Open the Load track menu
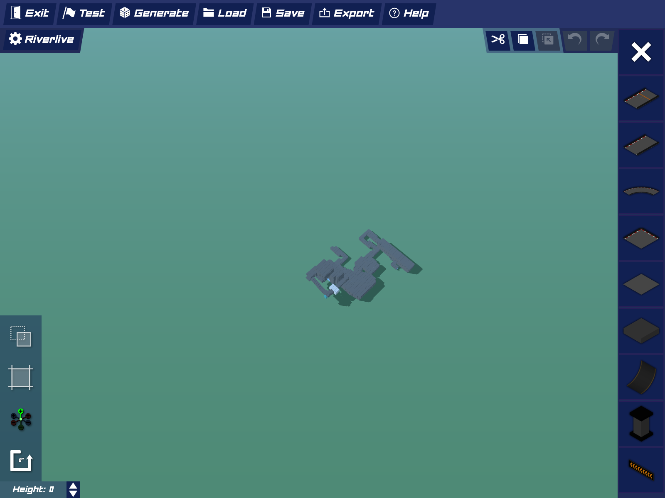This screenshot has width=665, height=498. (x=225, y=13)
